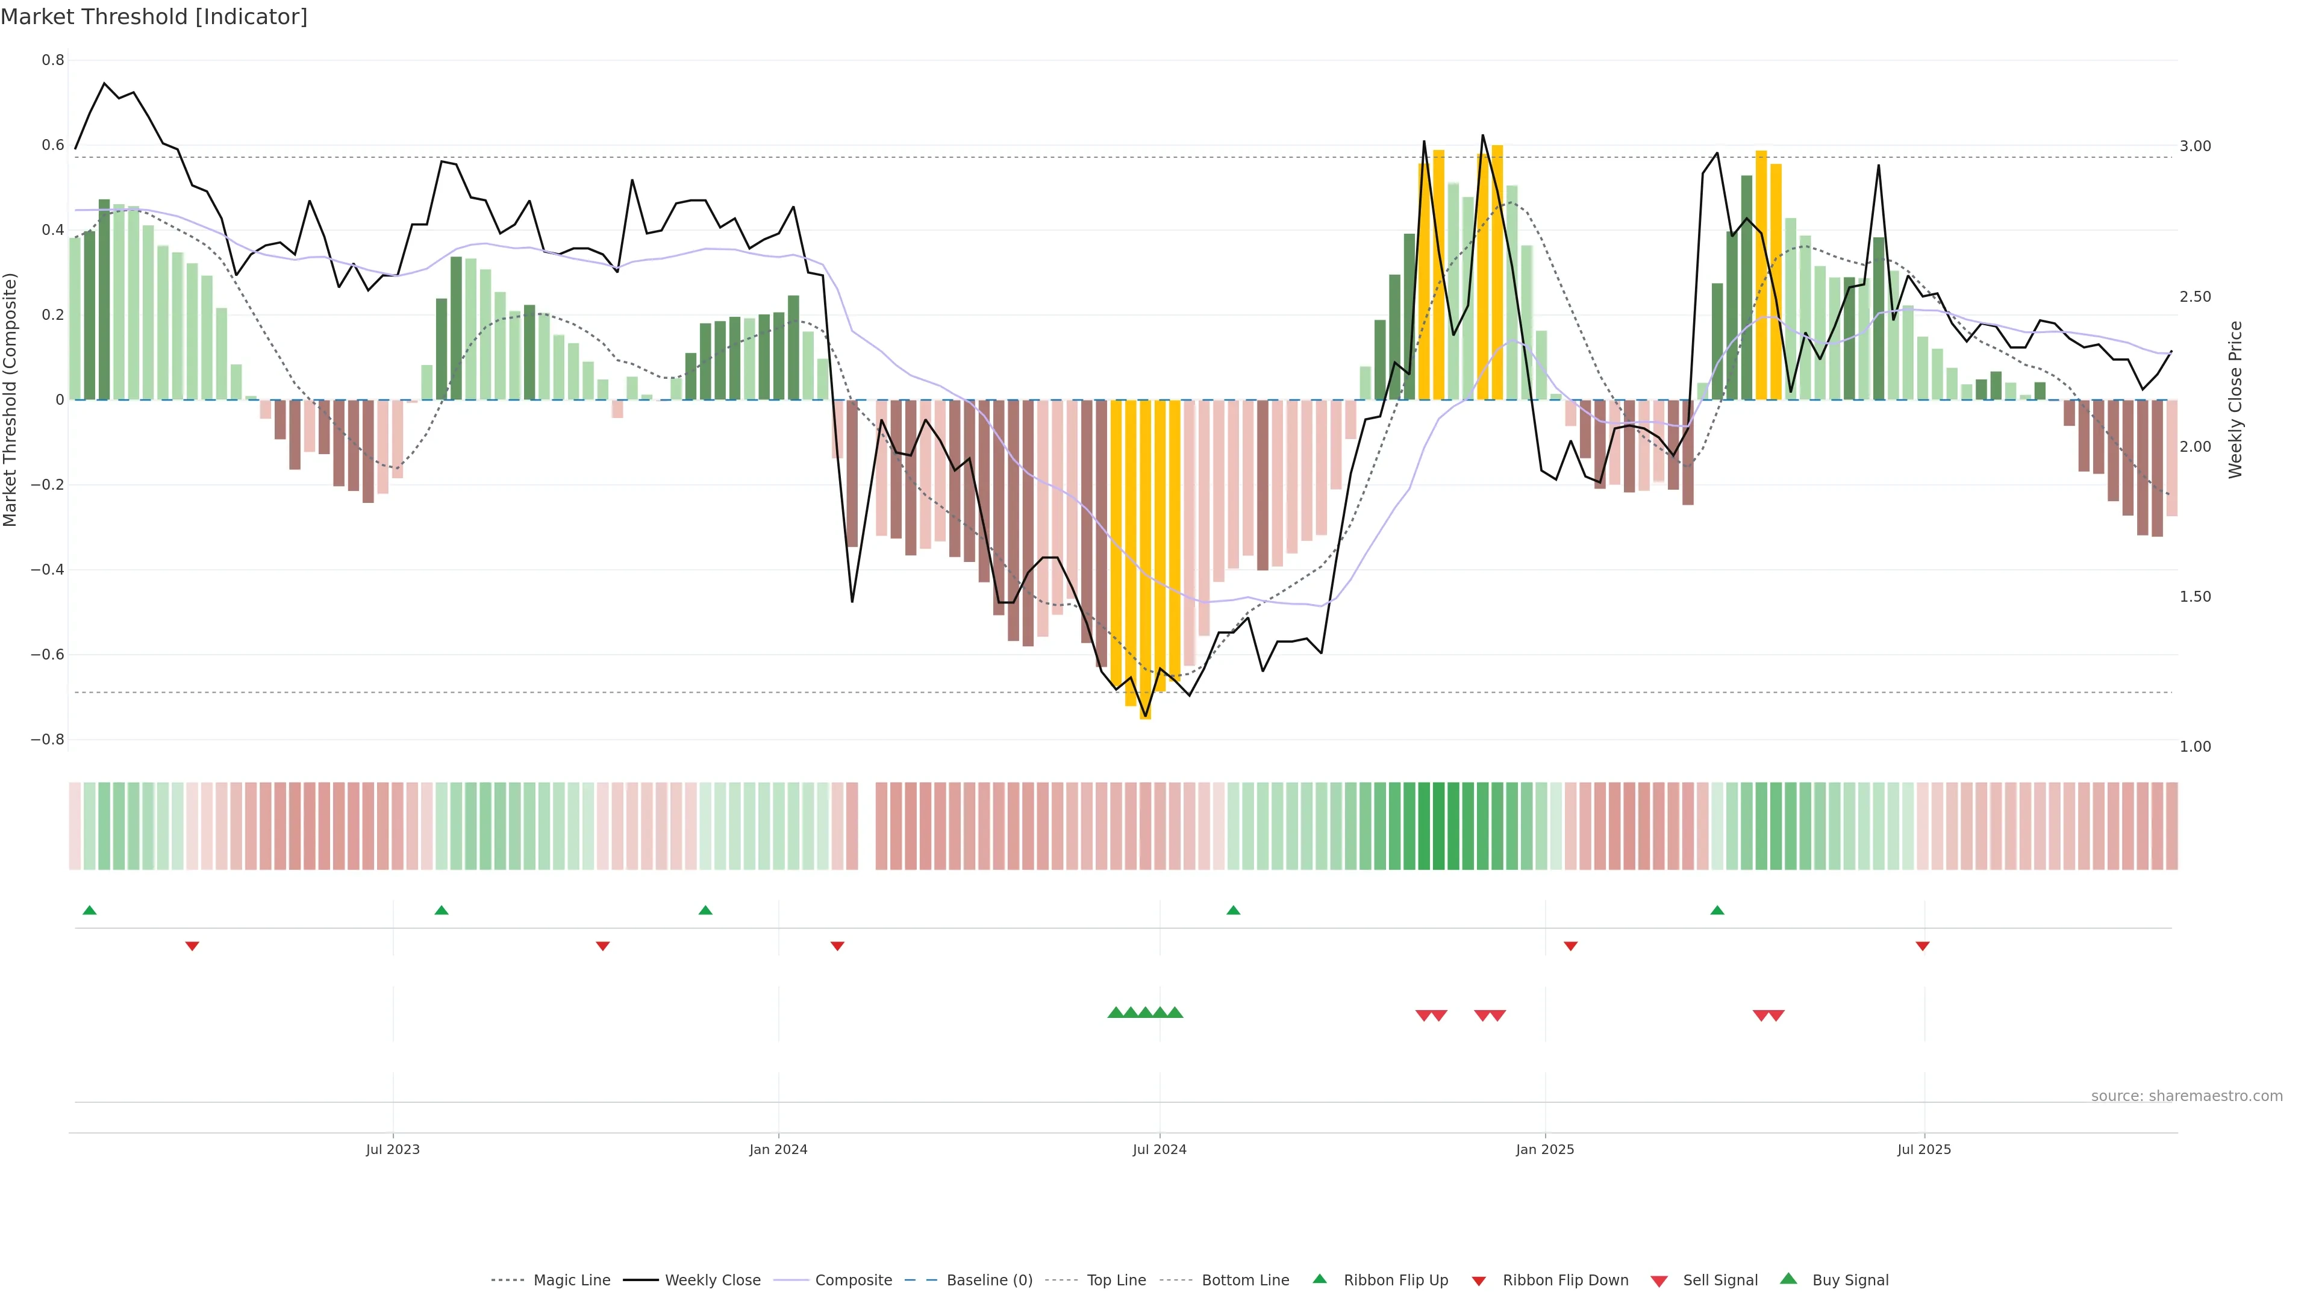Click the Ribbon Flip Up legend triangle
This screenshot has width=2313, height=1301.
coord(1319,1279)
